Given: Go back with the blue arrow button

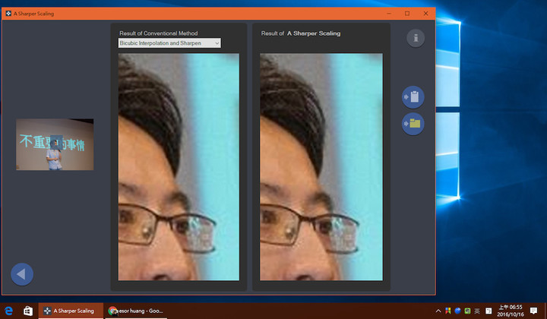Looking at the screenshot, I should coord(22,274).
